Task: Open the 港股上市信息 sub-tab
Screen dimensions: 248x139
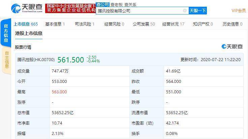Action: click(x=29, y=34)
